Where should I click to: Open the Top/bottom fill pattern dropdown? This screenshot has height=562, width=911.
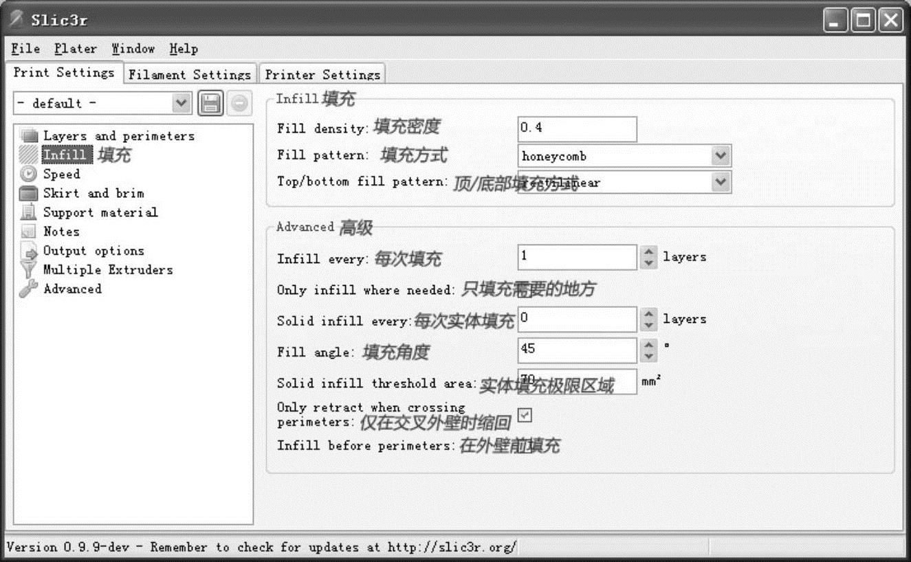click(624, 183)
